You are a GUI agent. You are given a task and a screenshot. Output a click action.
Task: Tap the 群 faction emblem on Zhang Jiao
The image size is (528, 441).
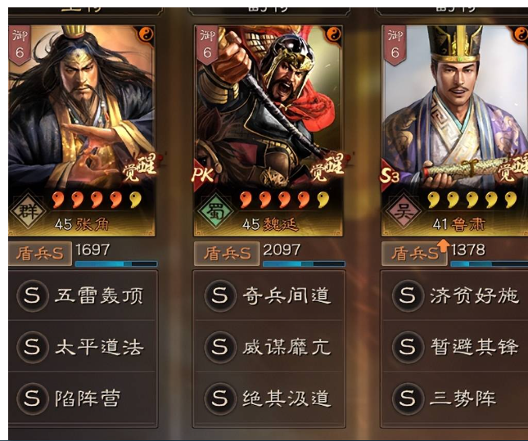(x=28, y=211)
